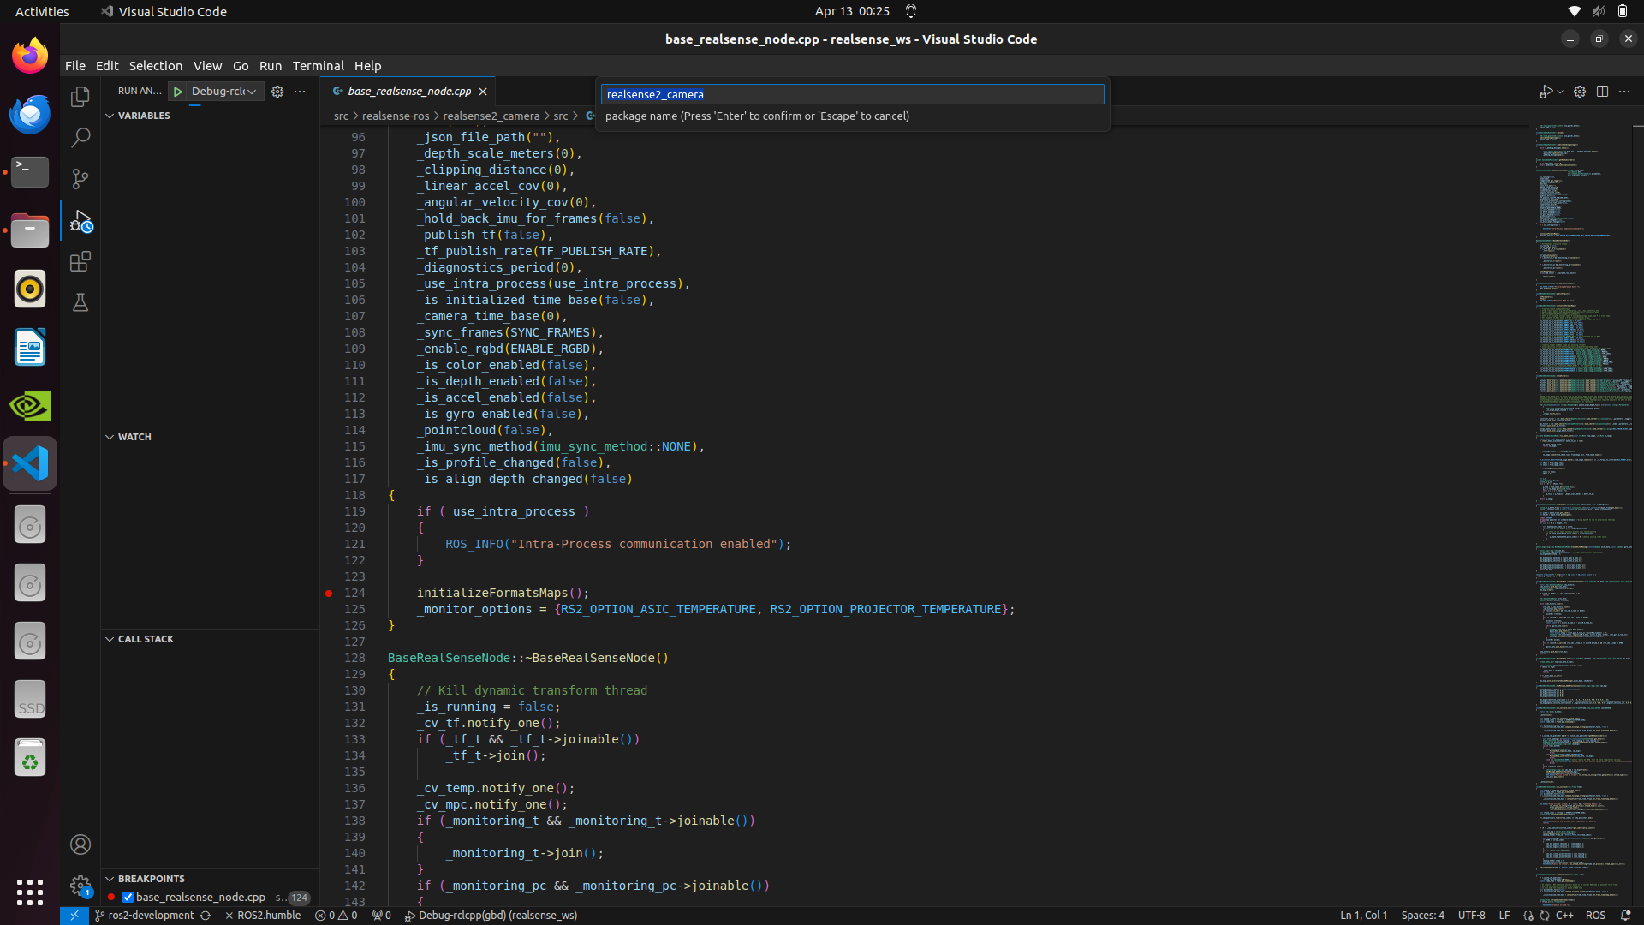1644x925 pixels.
Task: Click the C++ configuration braces icon in status bar
Action: [x=1528, y=916]
